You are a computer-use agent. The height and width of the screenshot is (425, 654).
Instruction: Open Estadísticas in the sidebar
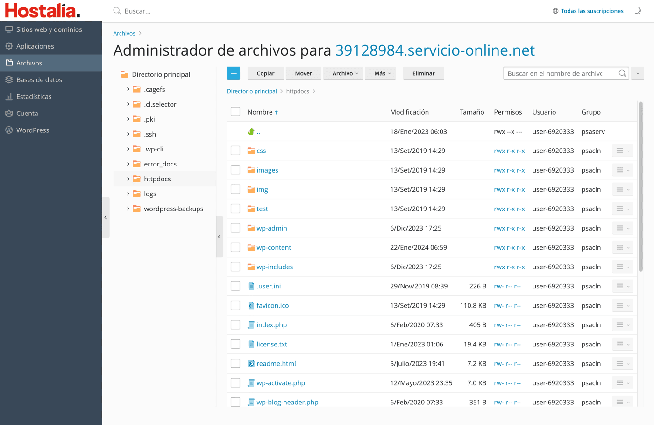[51, 97]
